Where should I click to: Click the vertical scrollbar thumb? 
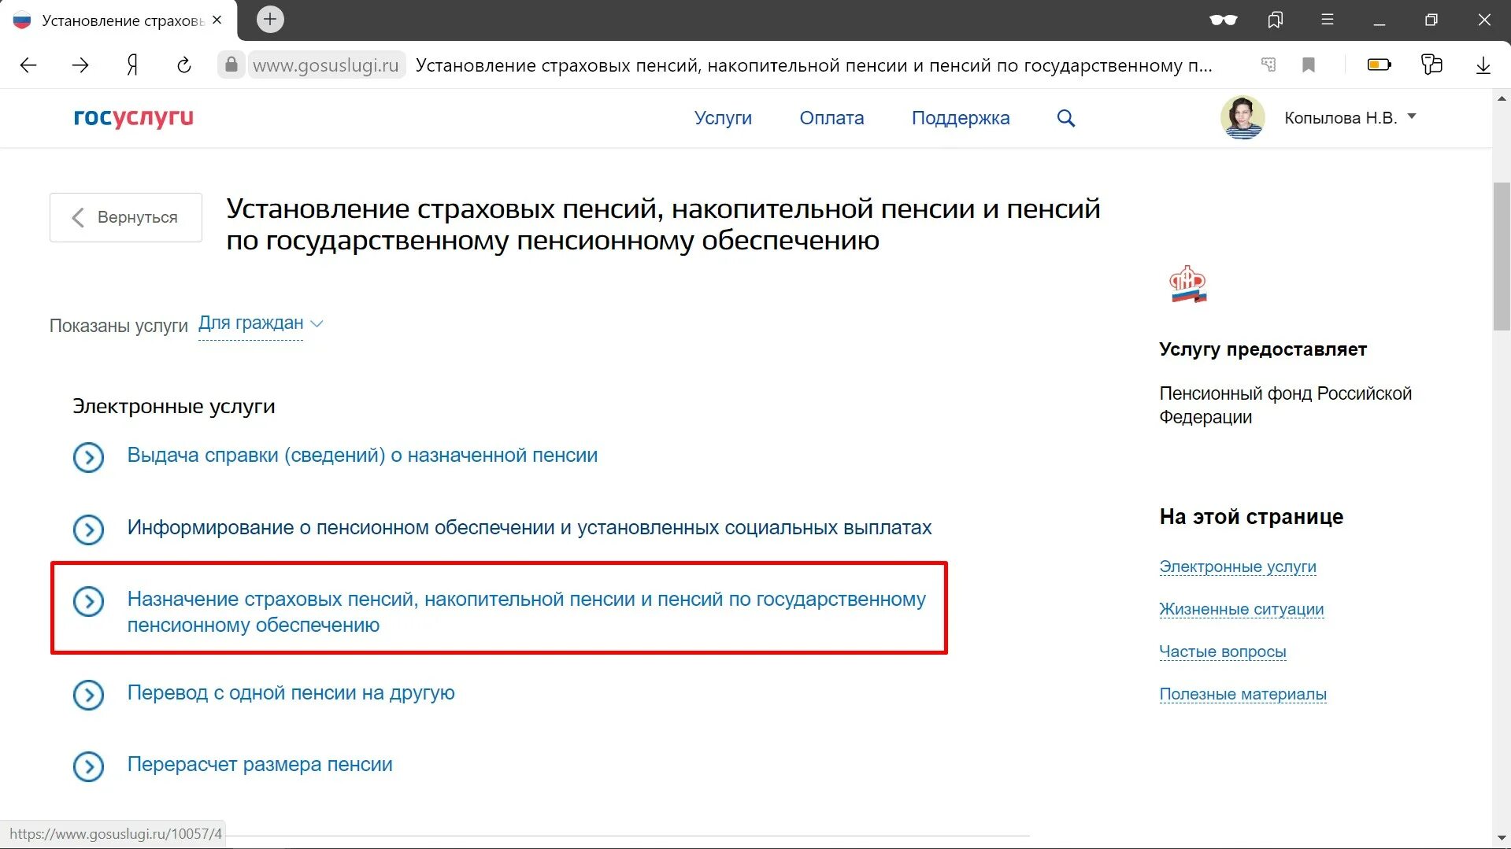point(1502,256)
